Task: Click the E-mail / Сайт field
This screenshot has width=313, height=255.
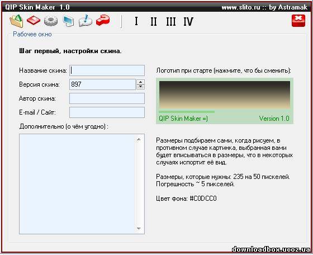Action: click(107, 112)
